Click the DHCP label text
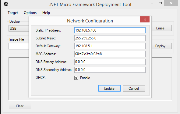180x114 pixels. (41, 78)
